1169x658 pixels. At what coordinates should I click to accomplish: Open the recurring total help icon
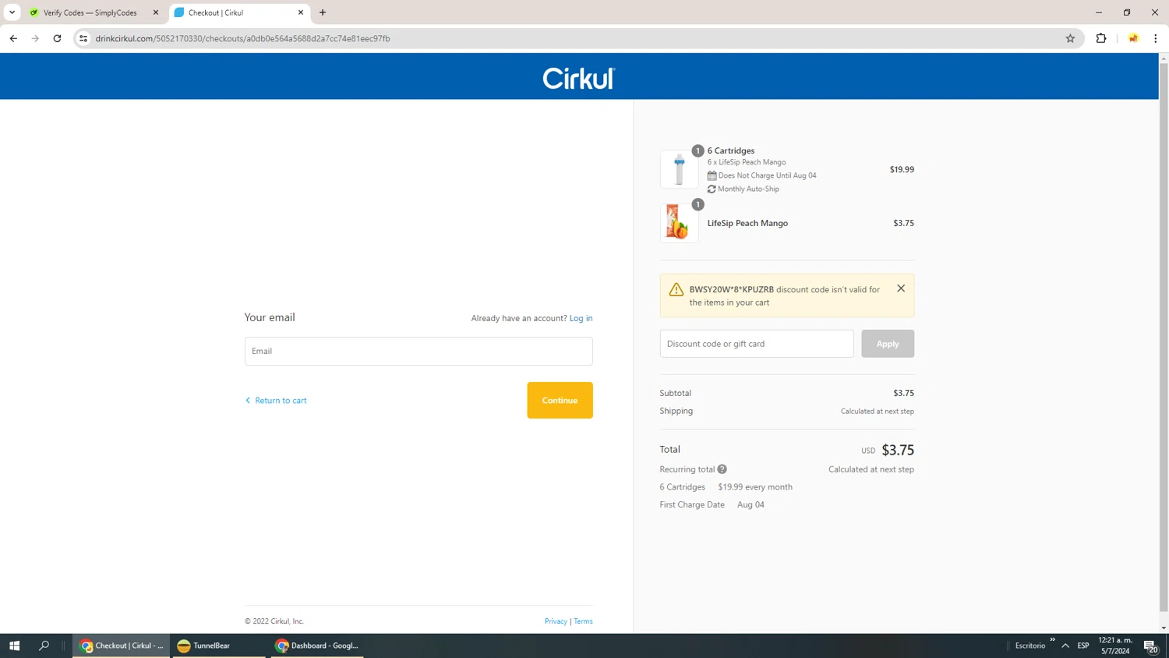(722, 469)
